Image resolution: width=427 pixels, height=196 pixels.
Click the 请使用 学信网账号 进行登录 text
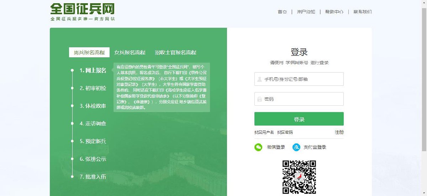pyautogui.click(x=299, y=63)
